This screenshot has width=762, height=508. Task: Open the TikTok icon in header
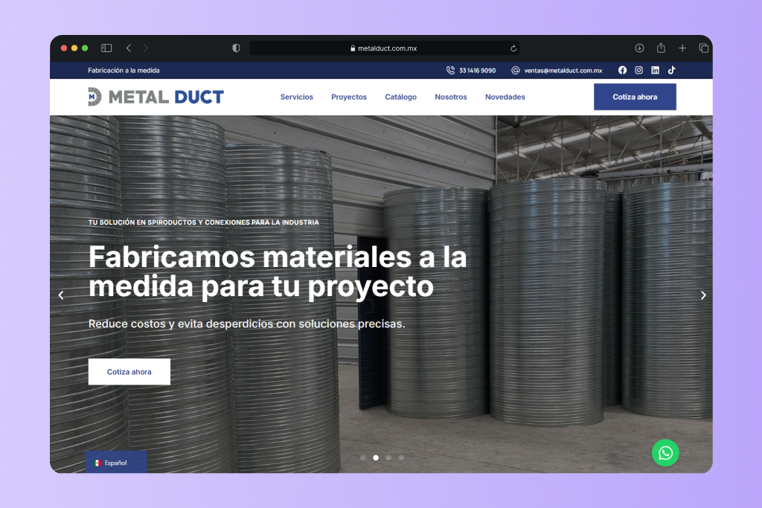(x=671, y=71)
